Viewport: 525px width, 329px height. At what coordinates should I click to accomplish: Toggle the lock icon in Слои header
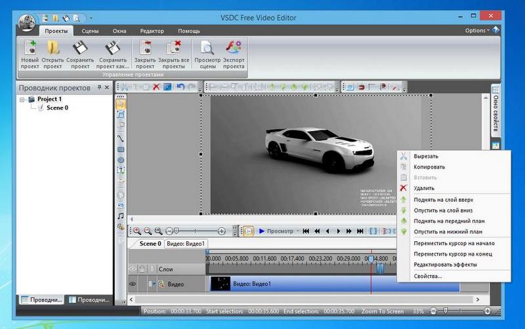[x=142, y=269]
